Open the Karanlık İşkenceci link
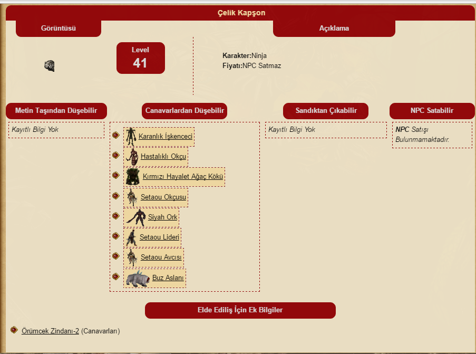The height and width of the screenshot is (354, 476). coord(166,137)
